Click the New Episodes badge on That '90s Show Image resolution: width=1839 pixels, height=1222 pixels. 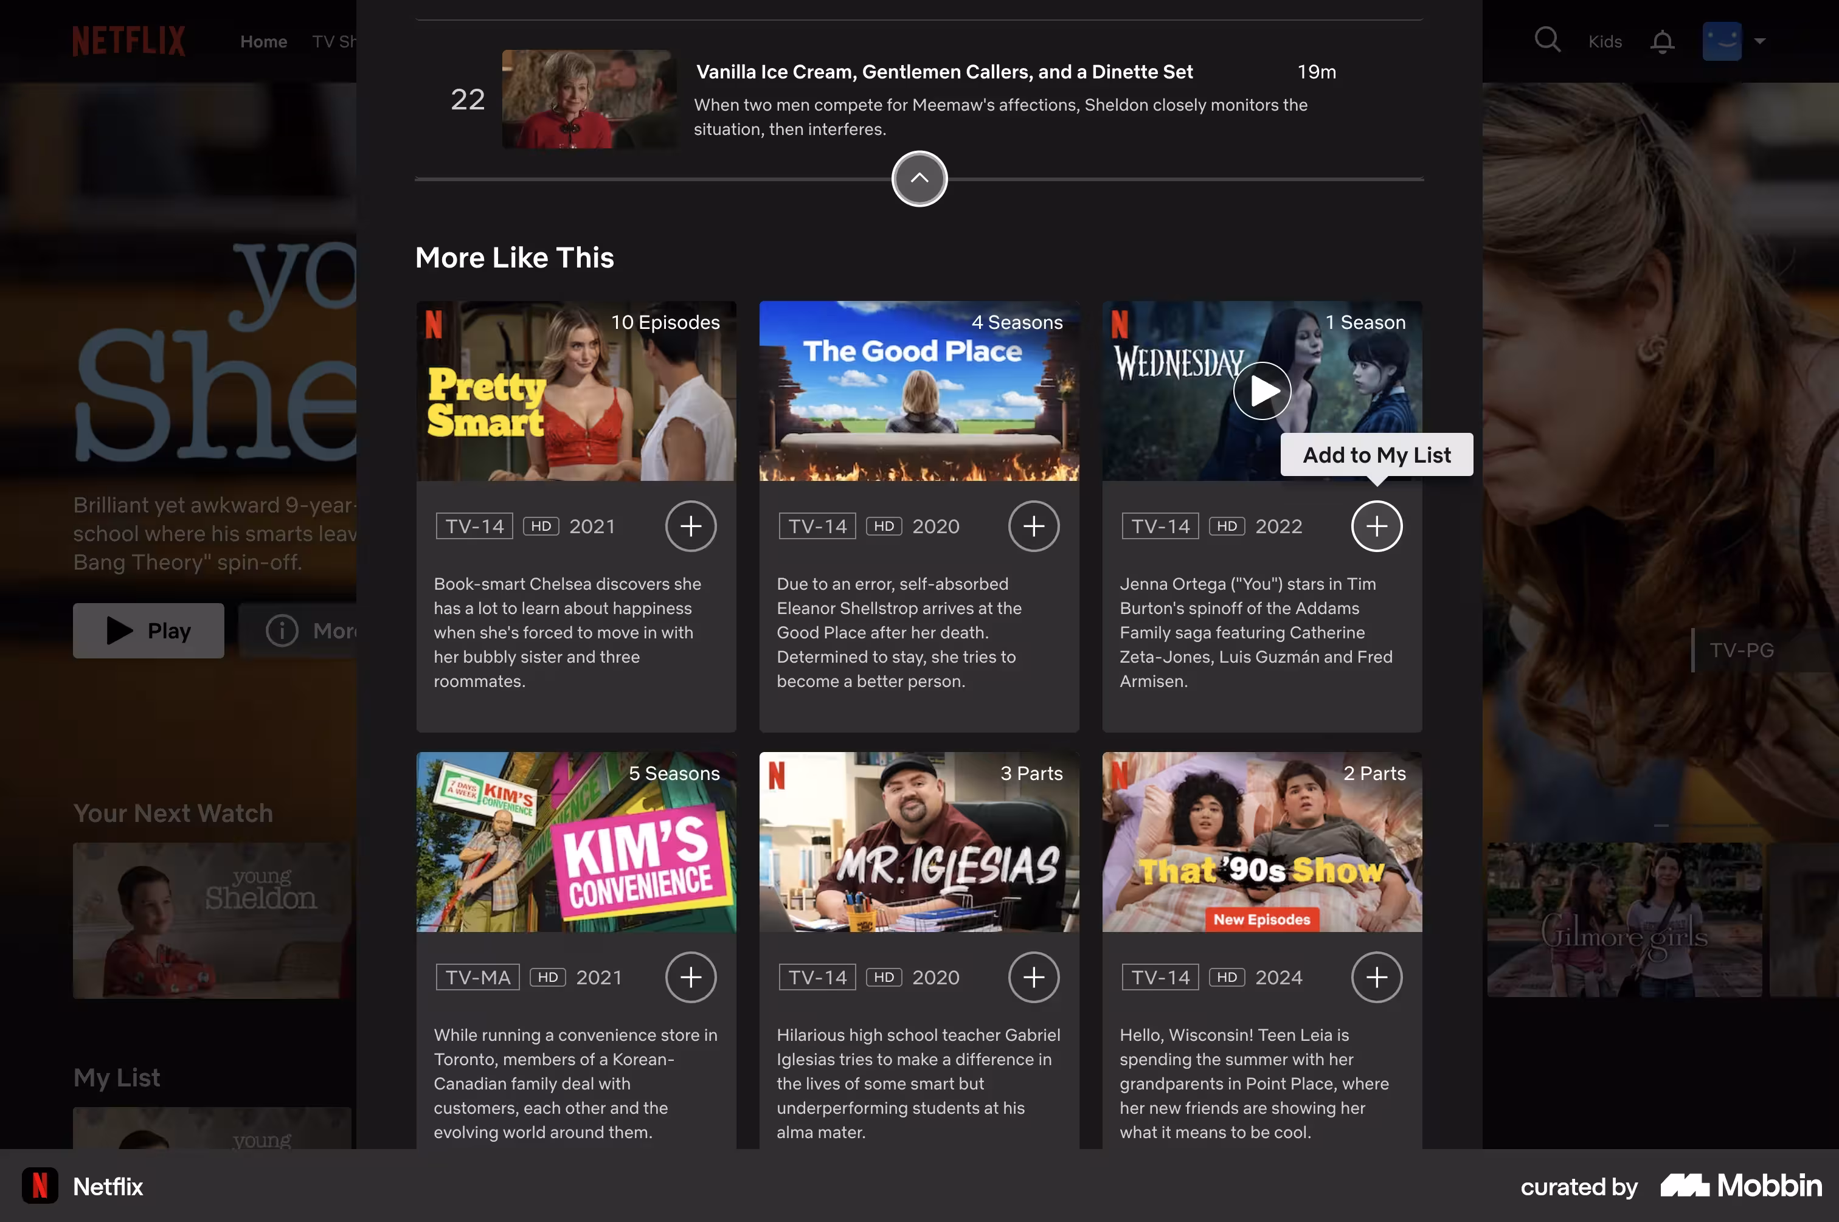(x=1261, y=920)
